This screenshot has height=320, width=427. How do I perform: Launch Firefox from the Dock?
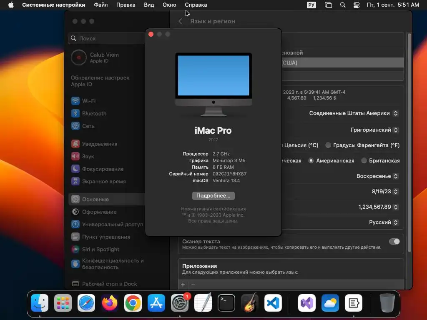click(x=110, y=303)
